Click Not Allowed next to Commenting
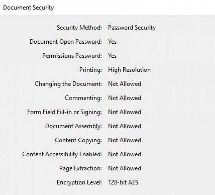Image resolution: width=215 pixels, height=195 pixels. [124, 98]
